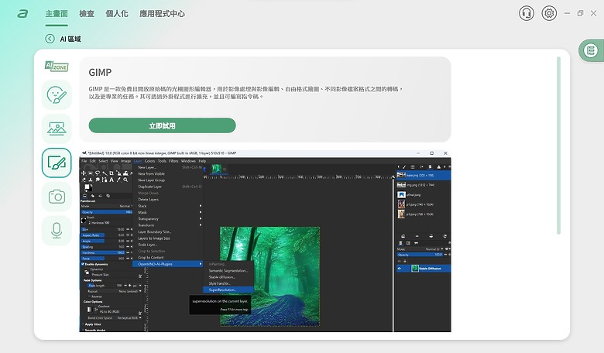Maximize the Acer application window

pos(580,13)
